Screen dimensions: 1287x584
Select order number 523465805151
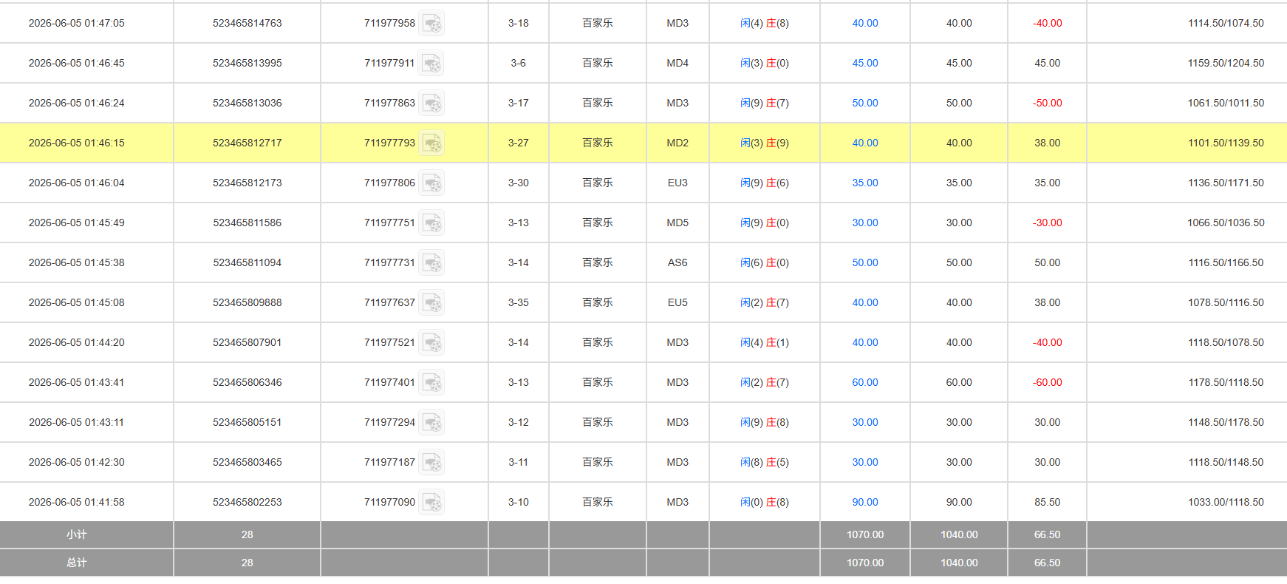[247, 422]
